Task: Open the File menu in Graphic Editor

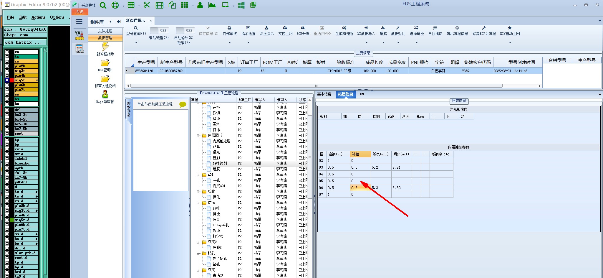Action: 11,17
